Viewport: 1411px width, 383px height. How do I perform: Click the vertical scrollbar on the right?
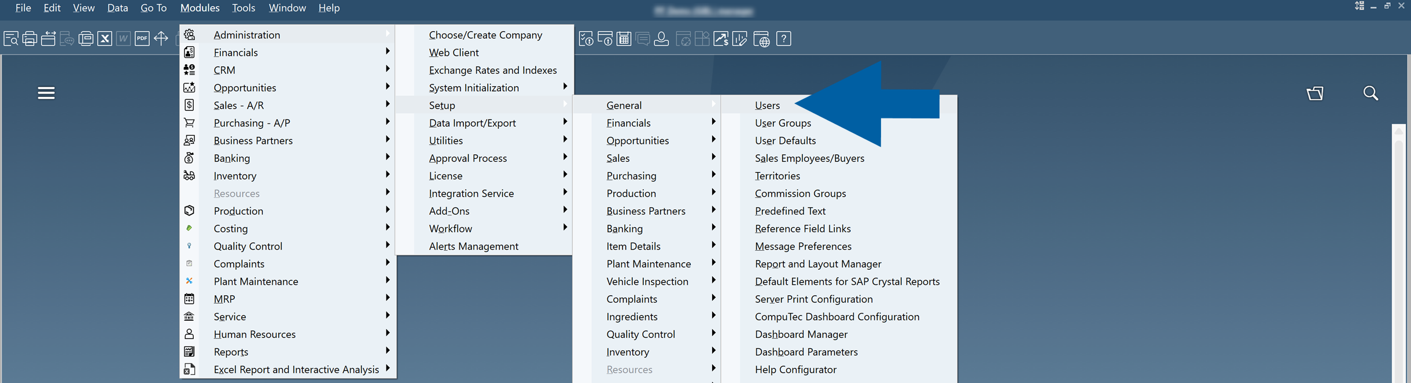tap(1399, 254)
